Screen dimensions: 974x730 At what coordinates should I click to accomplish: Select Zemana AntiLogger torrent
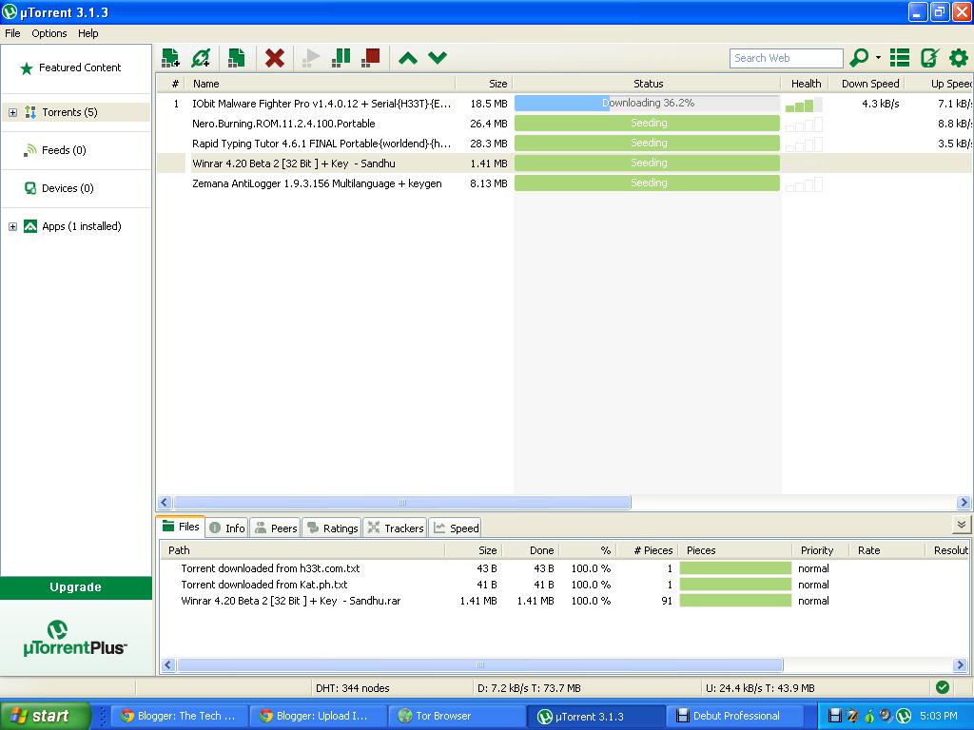317,183
